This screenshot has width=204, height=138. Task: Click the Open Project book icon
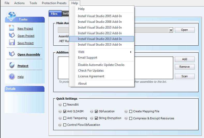click(12, 36)
